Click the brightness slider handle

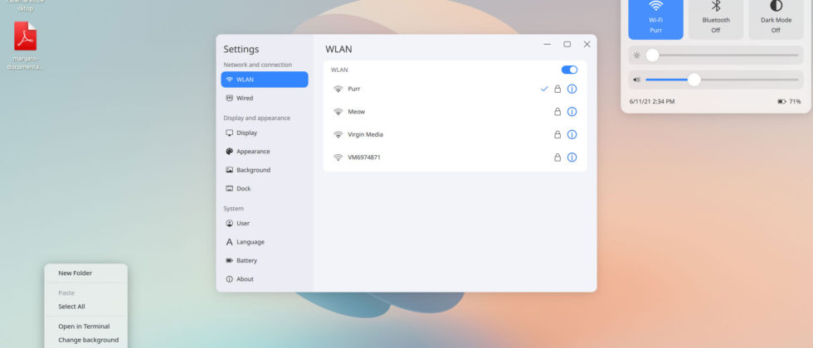click(652, 56)
